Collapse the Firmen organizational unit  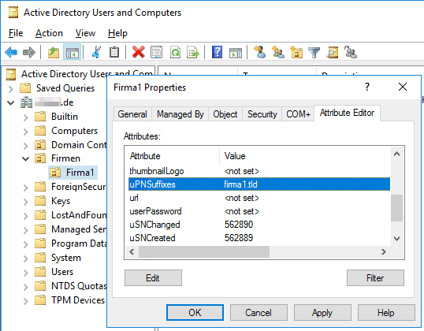pyautogui.click(x=25, y=158)
